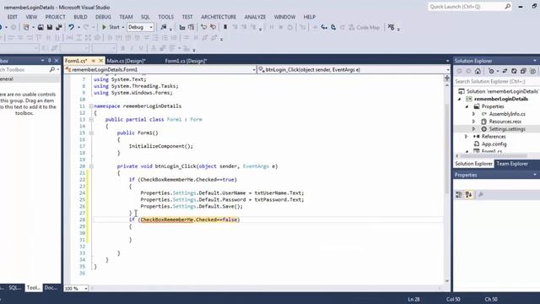Open the Properties panel options arrow

point(535,175)
